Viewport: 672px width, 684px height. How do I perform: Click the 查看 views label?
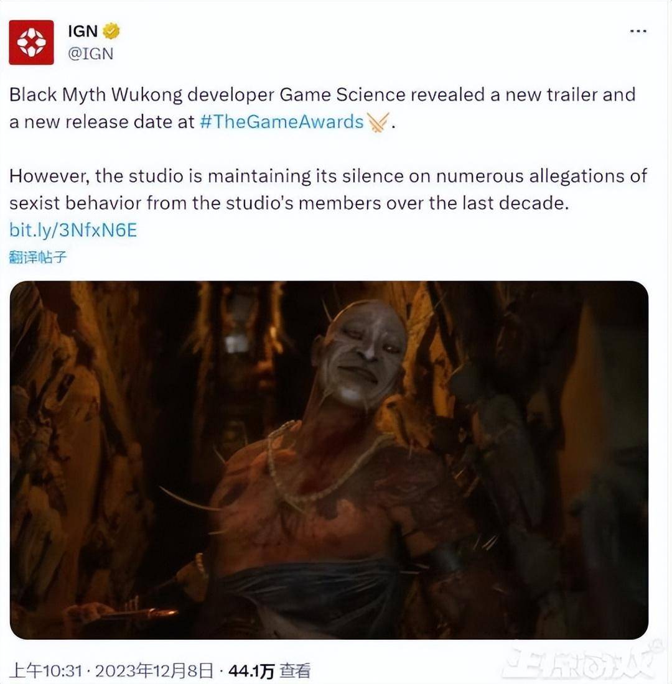[x=294, y=671]
